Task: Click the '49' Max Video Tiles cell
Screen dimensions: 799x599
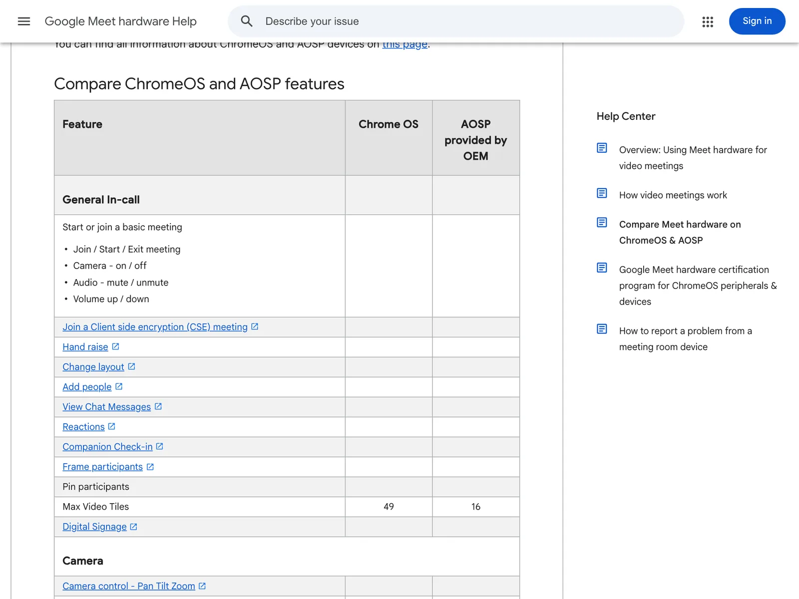Action: [x=389, y=507]
